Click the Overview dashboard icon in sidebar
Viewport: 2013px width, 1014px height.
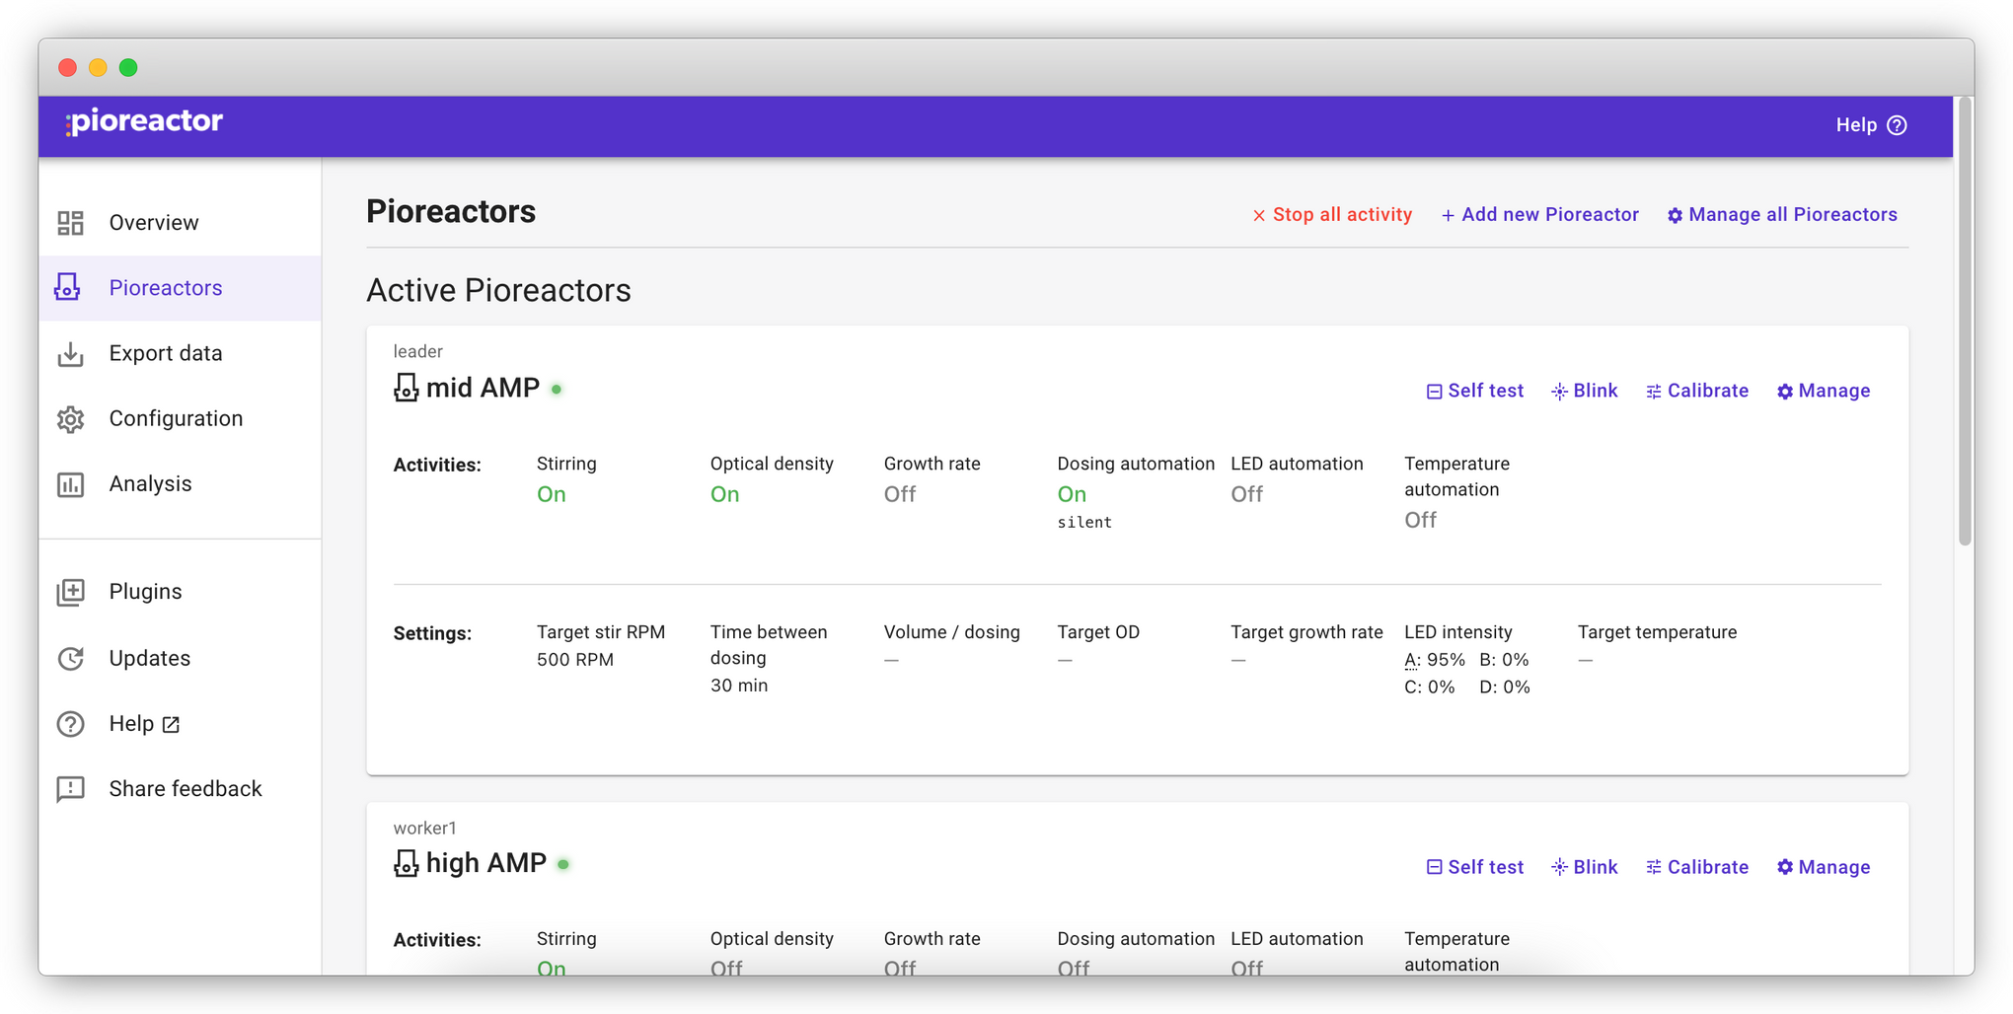point(70,223)
